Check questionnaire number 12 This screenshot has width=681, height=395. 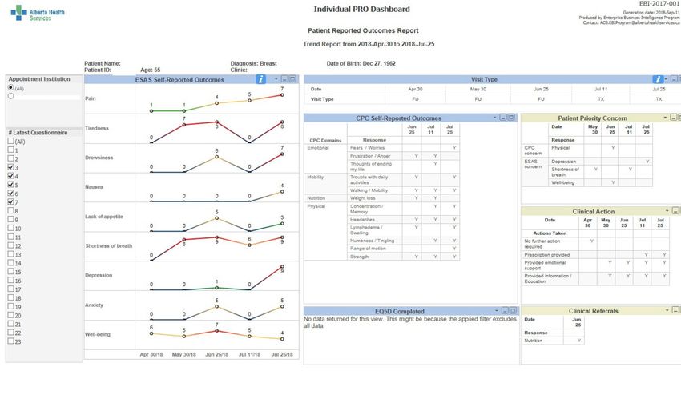click(11, 245)
